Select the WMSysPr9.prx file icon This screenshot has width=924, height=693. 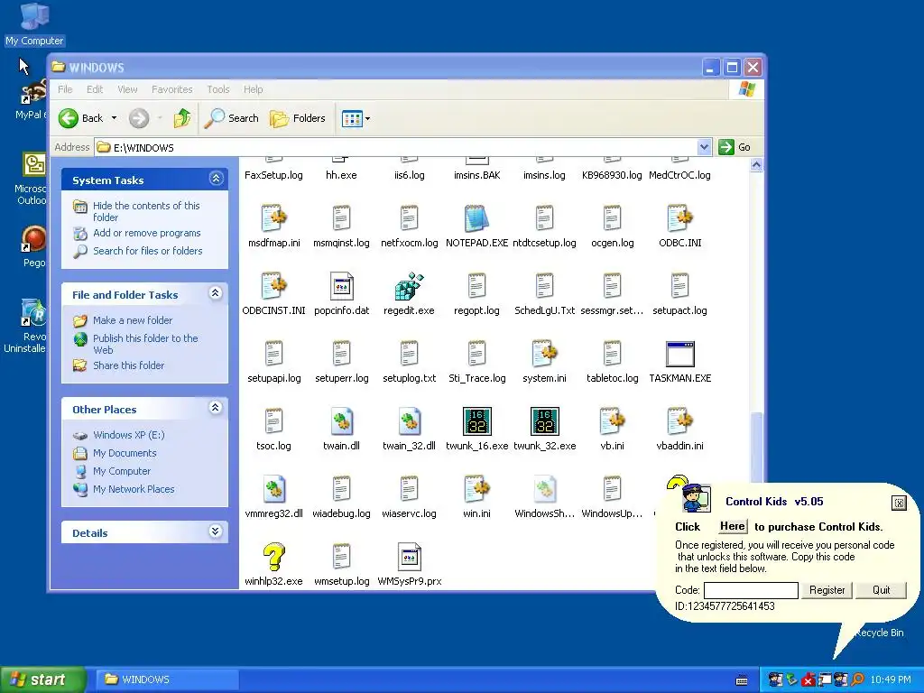pos(409,557)
